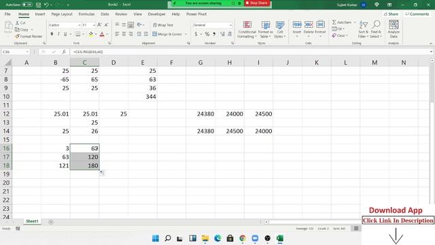Apply Bold formatting
Viewport: 435px width, 245px height.
point(52,34)
